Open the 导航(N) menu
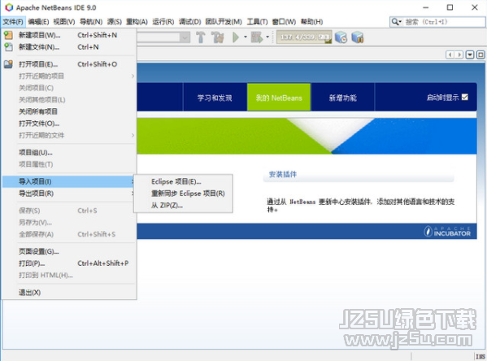The width and height of the screenshot is (487, 361). tap(91, 22)
